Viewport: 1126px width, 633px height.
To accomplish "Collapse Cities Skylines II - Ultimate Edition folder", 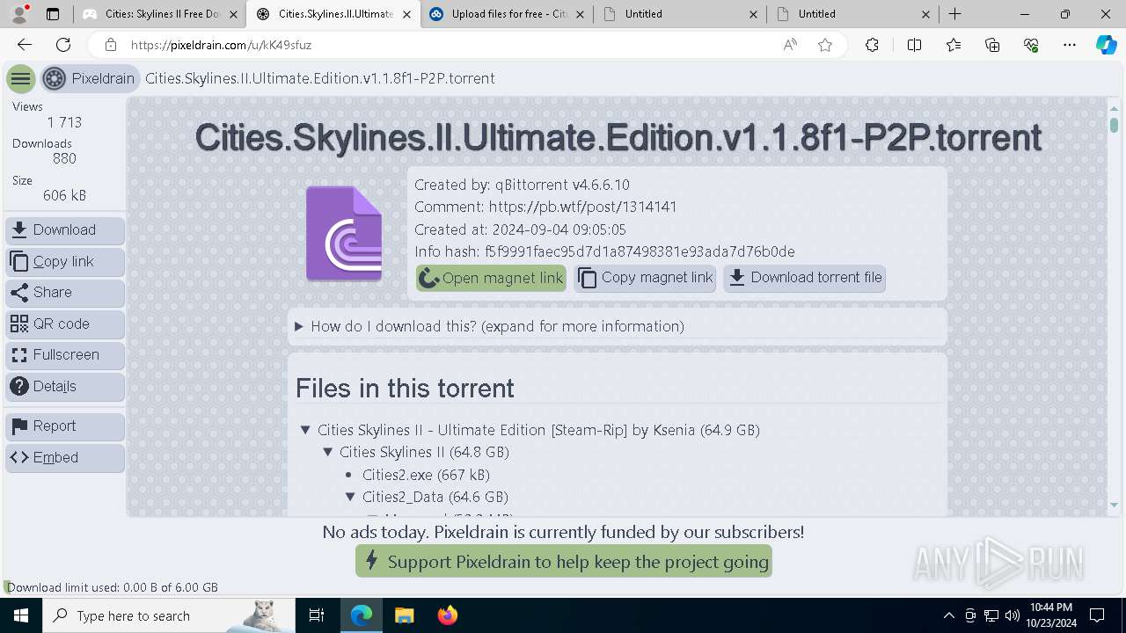I will tap(305, 430).
